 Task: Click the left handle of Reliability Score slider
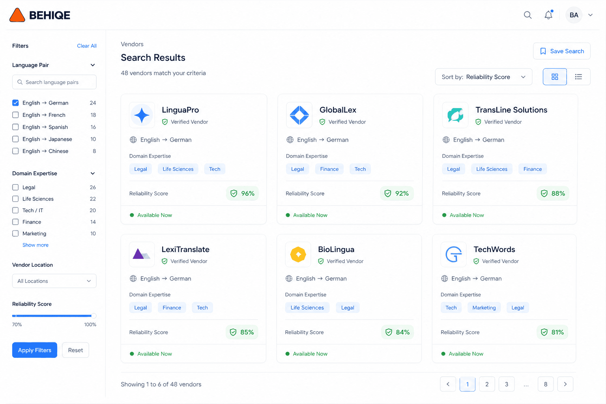14,316
